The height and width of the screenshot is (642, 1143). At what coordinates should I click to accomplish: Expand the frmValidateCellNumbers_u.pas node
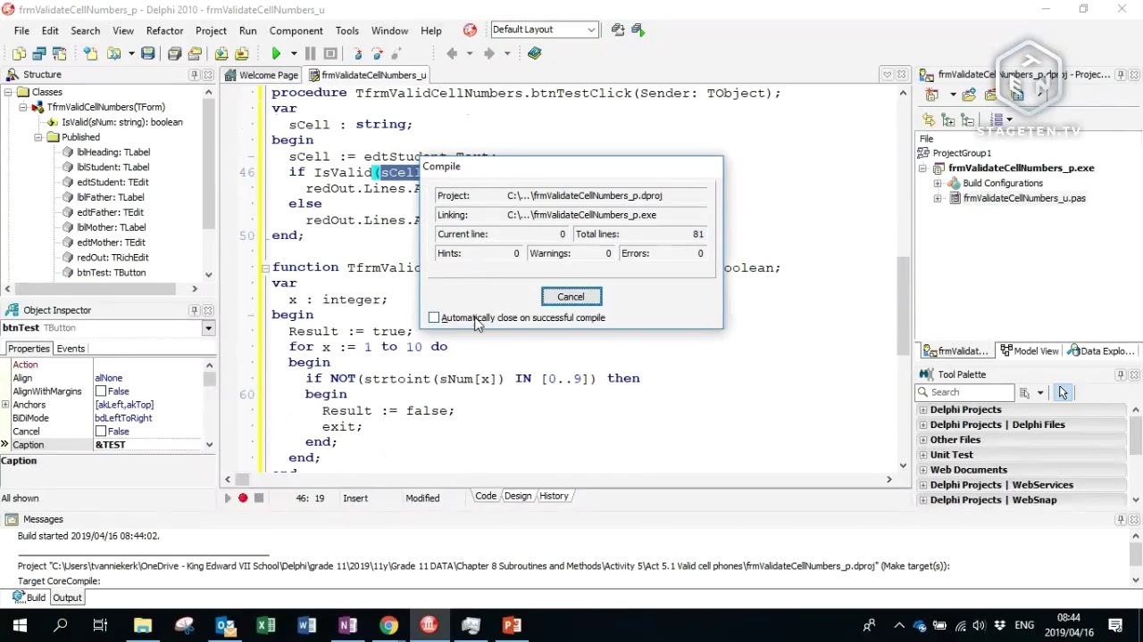[x=938, y=198]
